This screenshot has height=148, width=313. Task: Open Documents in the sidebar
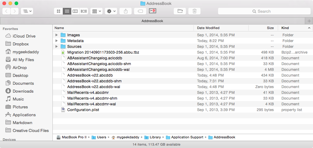tap(23, 83)
